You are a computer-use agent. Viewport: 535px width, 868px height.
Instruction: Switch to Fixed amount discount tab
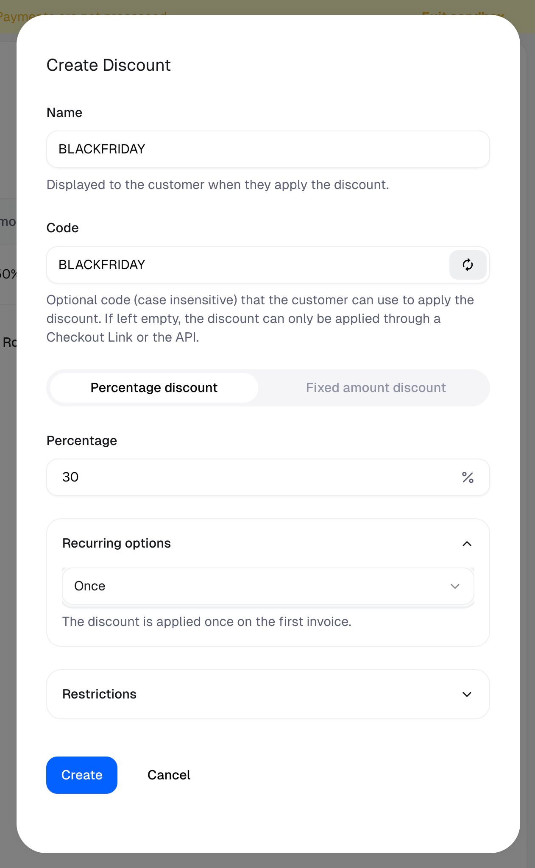click(376, 388)
